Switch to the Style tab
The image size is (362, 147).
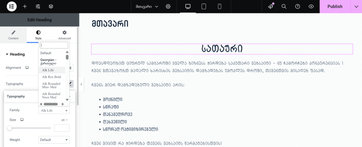(x=38, y=35)
